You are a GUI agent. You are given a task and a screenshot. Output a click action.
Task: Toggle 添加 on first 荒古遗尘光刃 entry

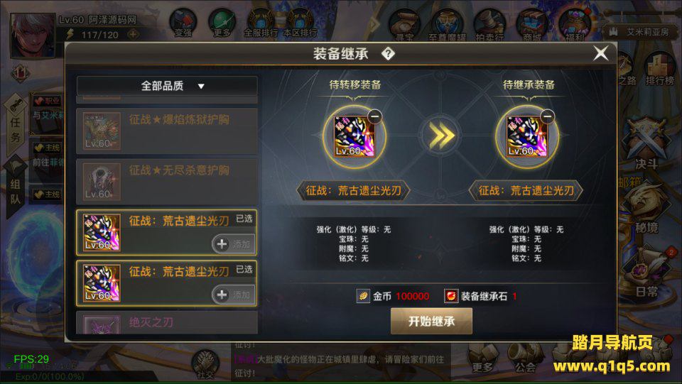pyautogui.click(x=234, y=244)
